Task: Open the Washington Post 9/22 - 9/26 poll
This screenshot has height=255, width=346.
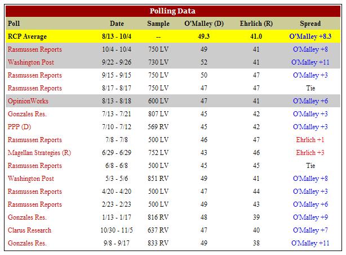Action: pyautogui.click(x=30, y=62)
